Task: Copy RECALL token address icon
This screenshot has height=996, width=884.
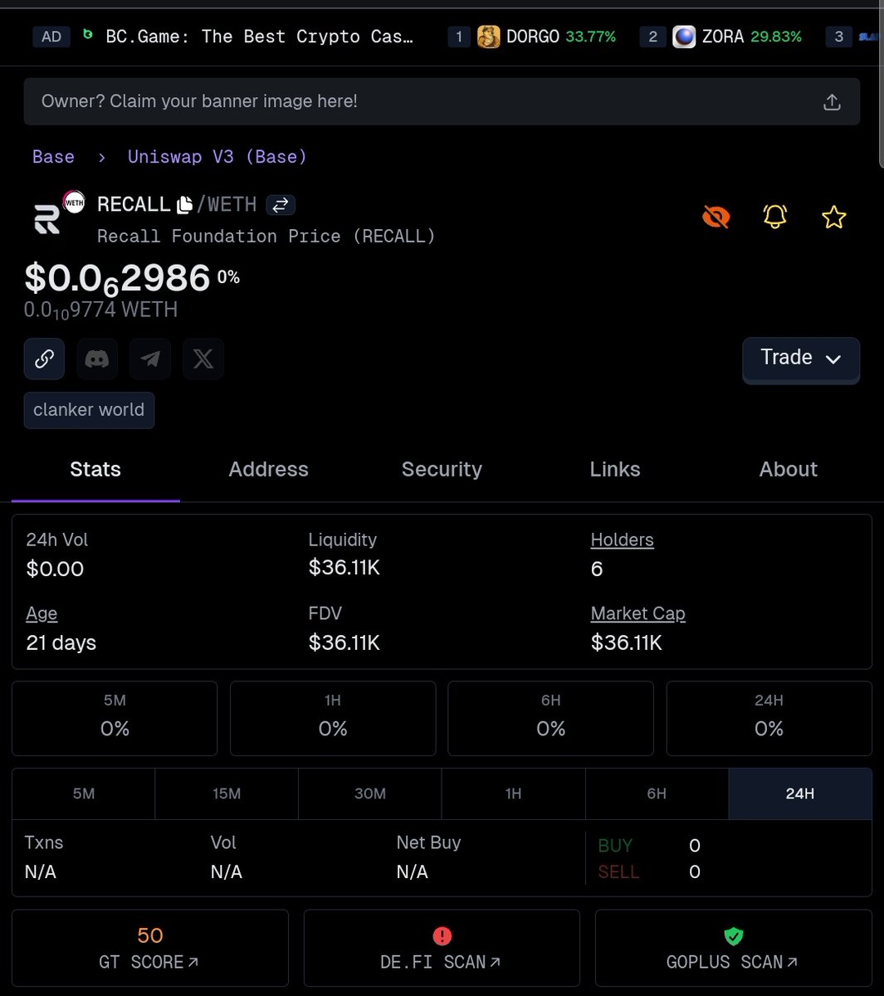Action: [x=184, y=204]
